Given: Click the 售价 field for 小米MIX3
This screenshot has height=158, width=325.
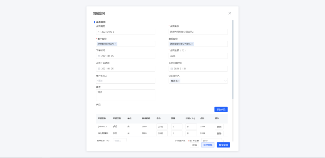Looking at the screenshot, I should 162,127.
